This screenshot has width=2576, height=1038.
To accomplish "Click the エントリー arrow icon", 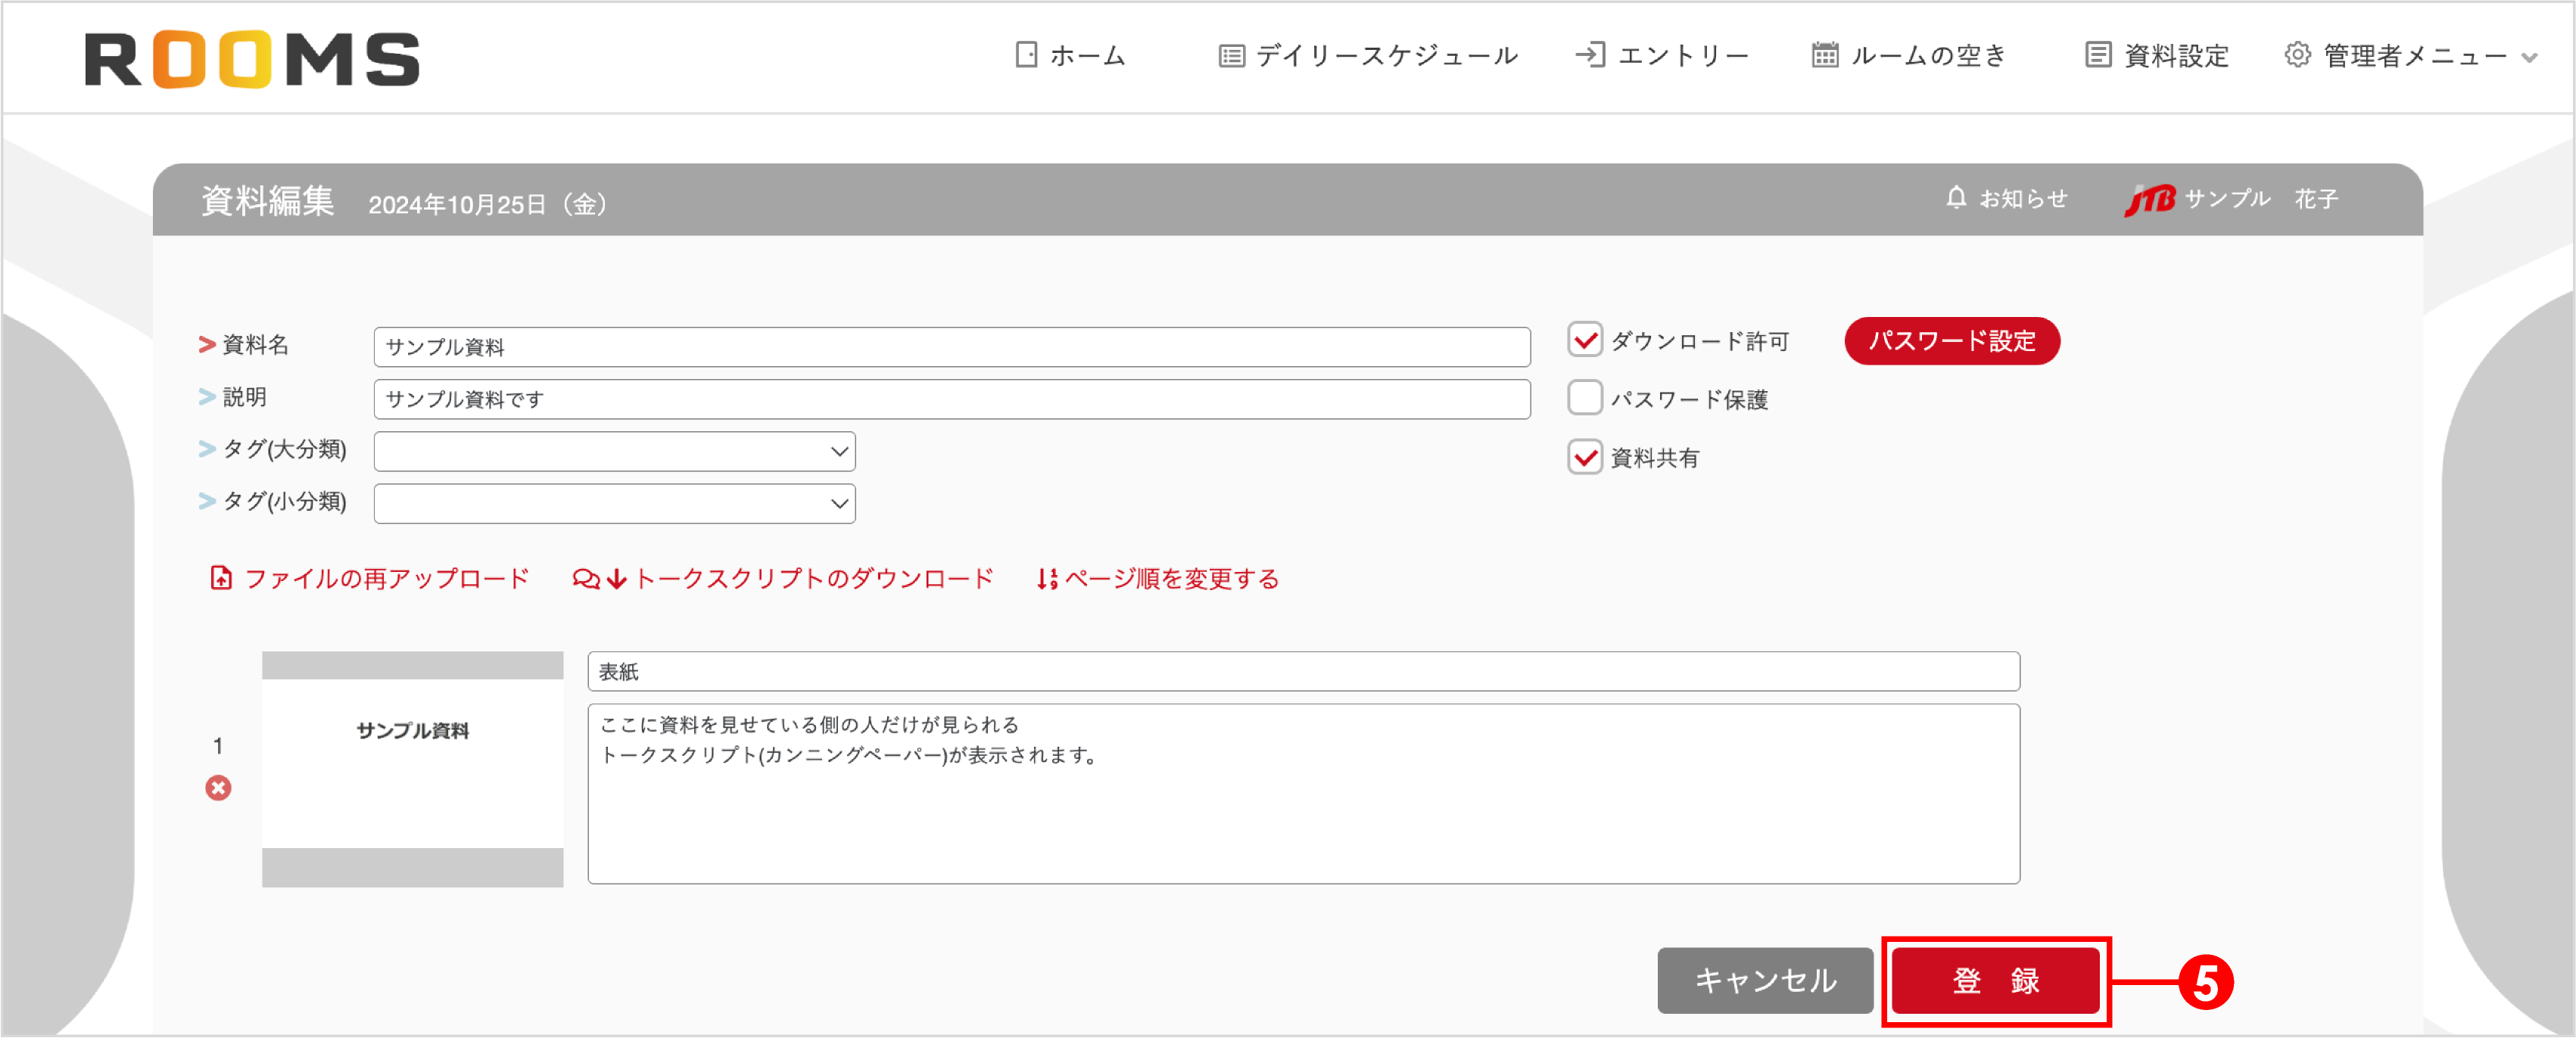I will click(1592, 55).
